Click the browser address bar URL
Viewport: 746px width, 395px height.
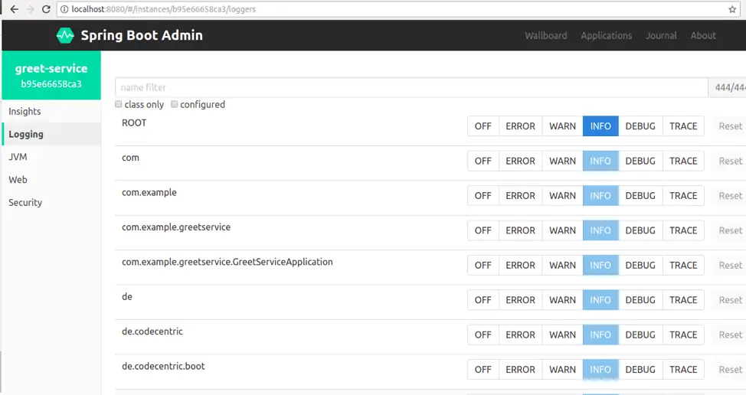[164, 9]
